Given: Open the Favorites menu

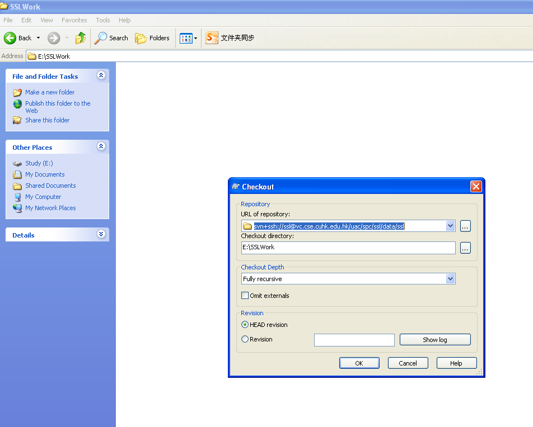Looking at the screenshot, I should tap(74, 20).
